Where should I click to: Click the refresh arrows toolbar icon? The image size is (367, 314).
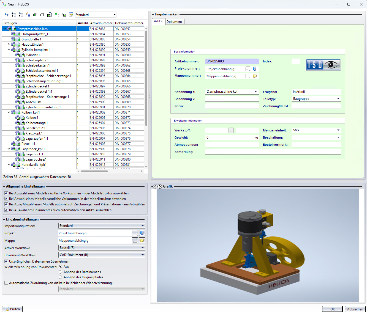(x=7, y=15)
